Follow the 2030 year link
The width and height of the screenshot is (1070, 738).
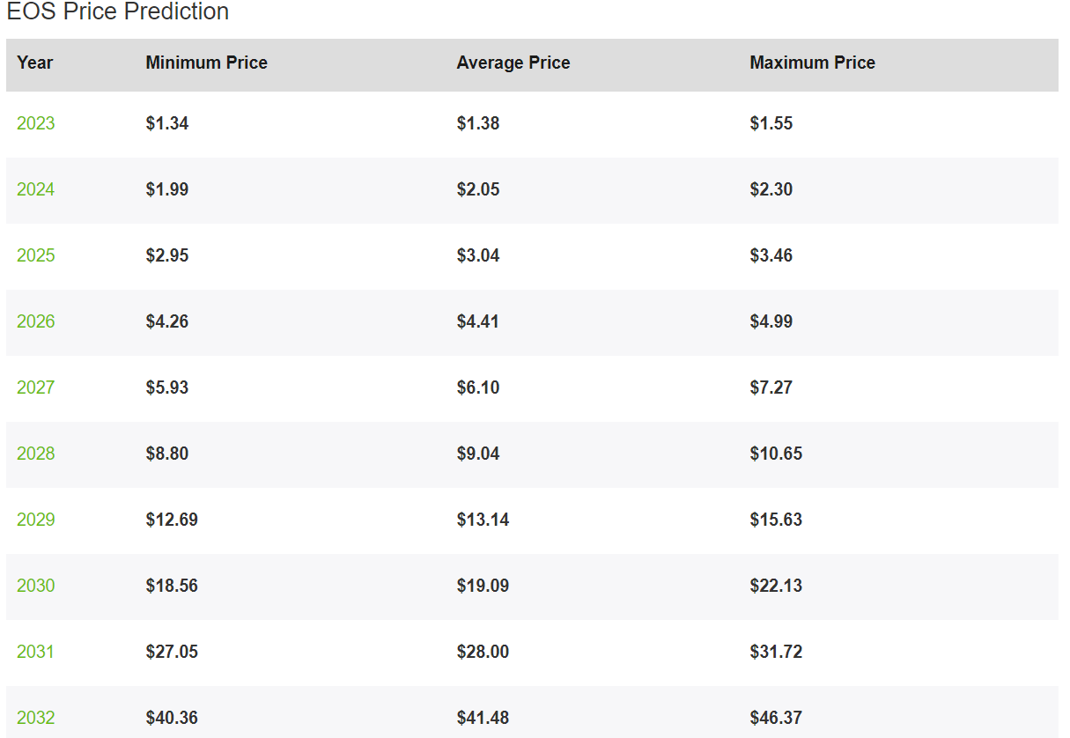35,586
